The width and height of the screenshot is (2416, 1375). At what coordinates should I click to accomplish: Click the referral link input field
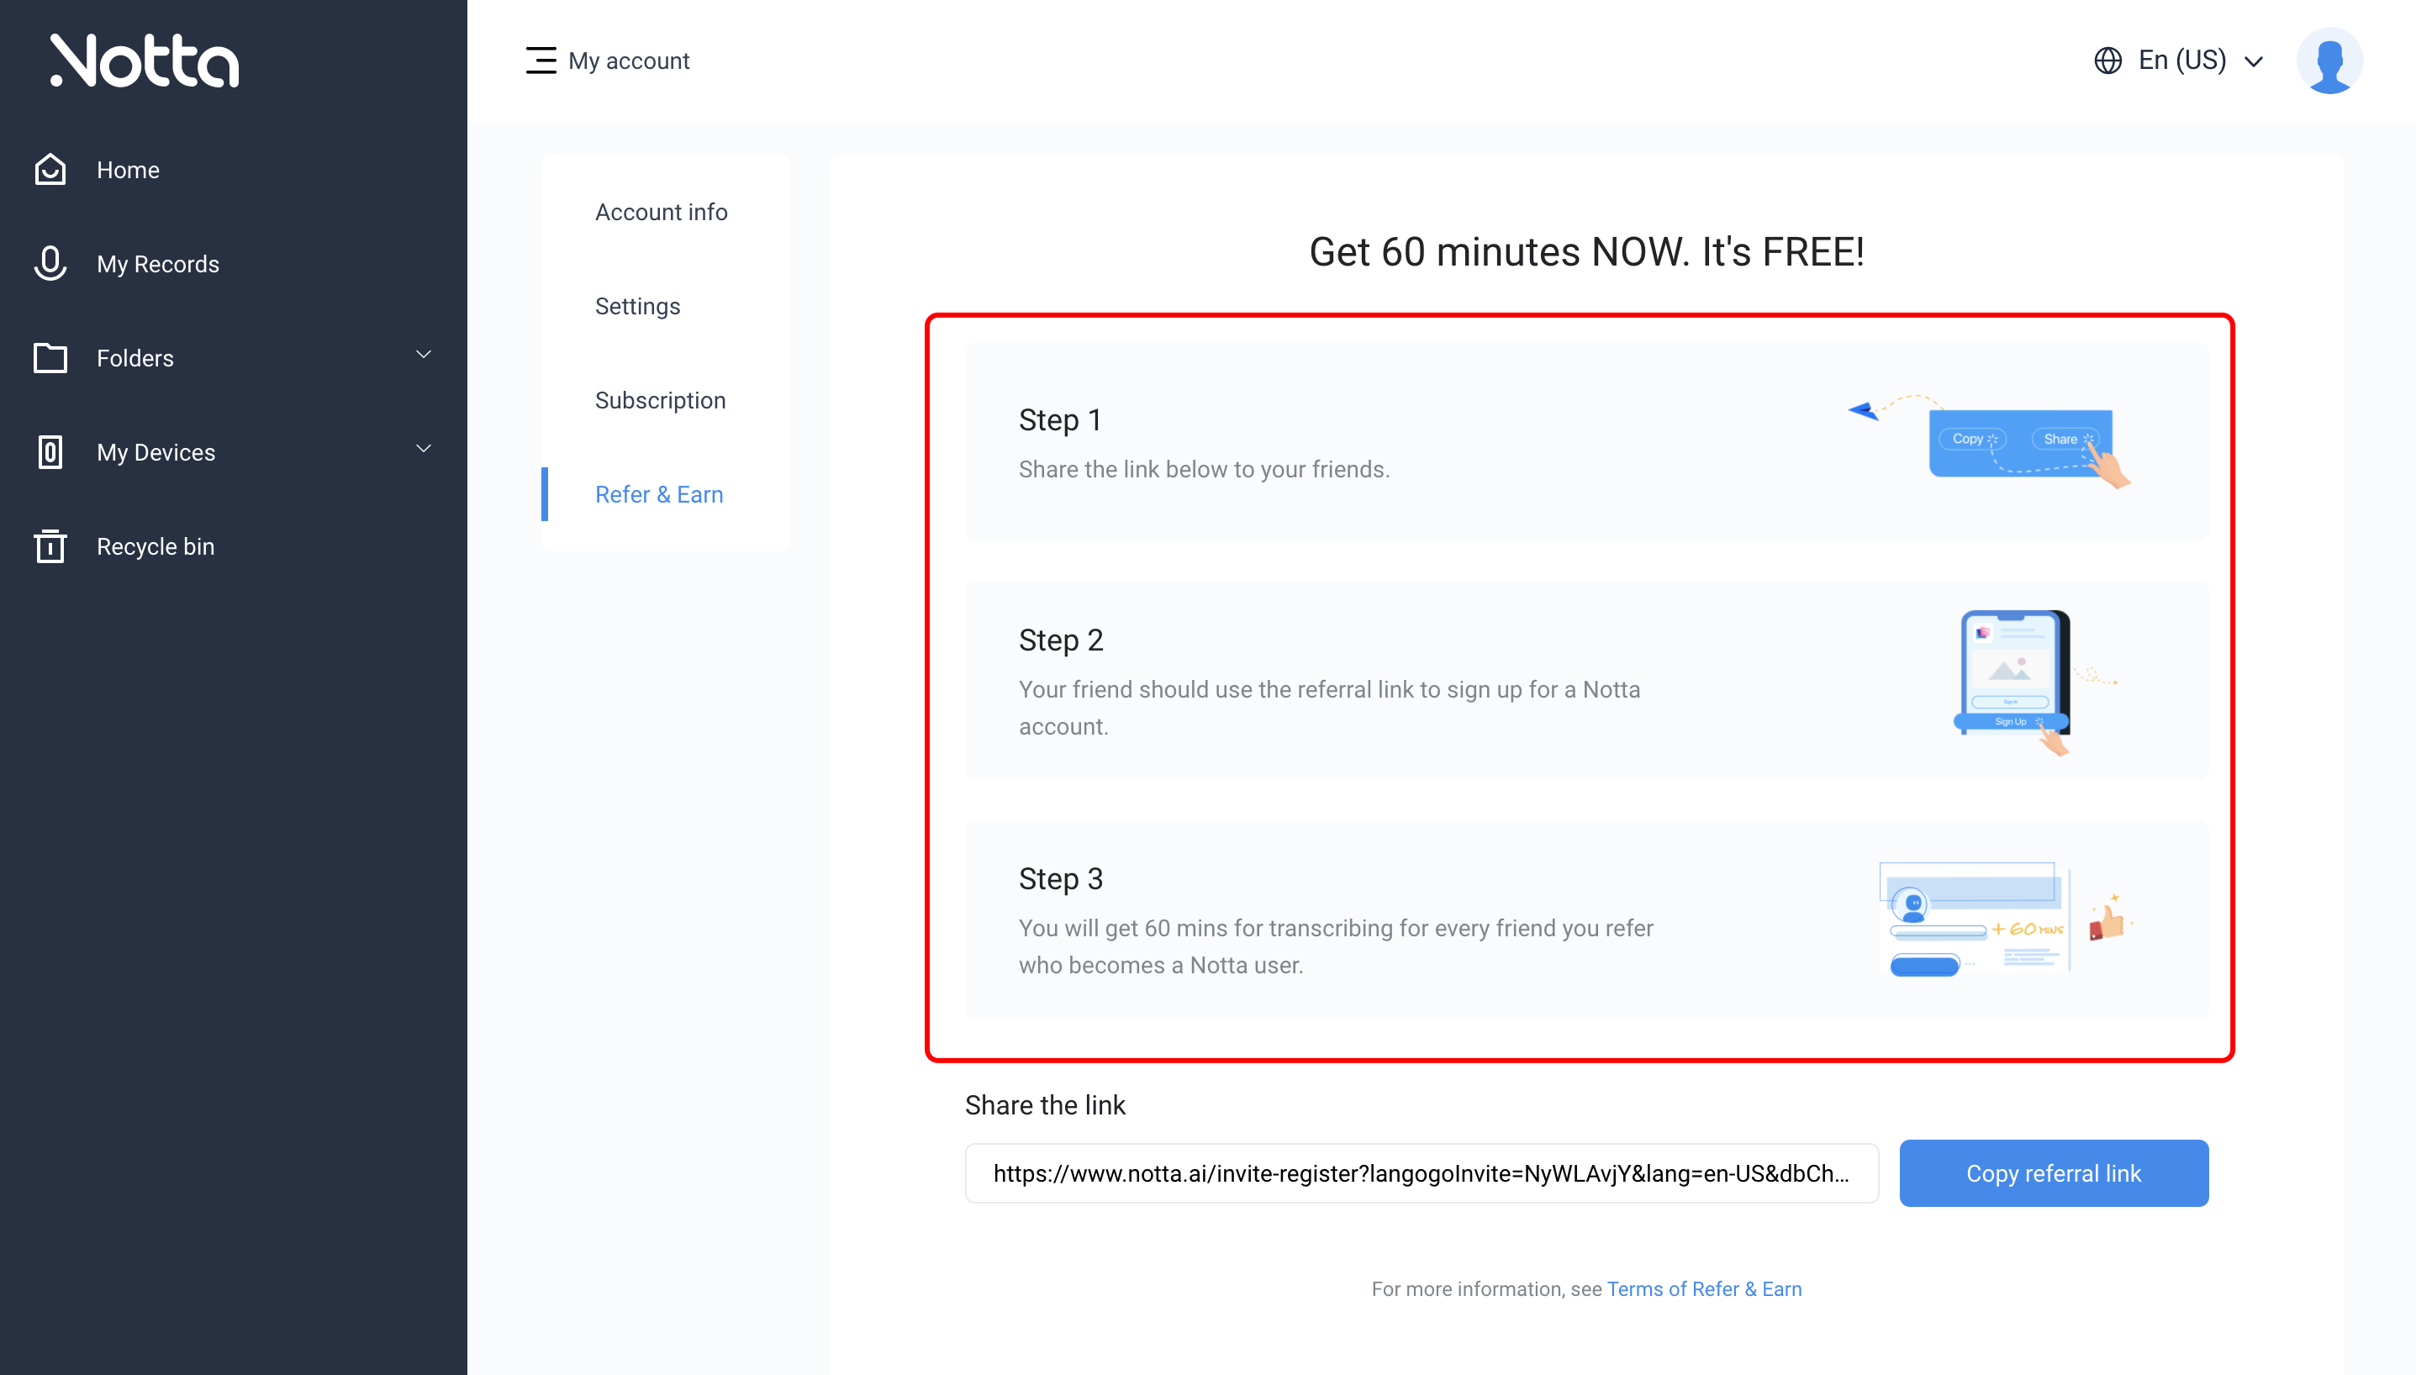click(x=1422, y=1173)
